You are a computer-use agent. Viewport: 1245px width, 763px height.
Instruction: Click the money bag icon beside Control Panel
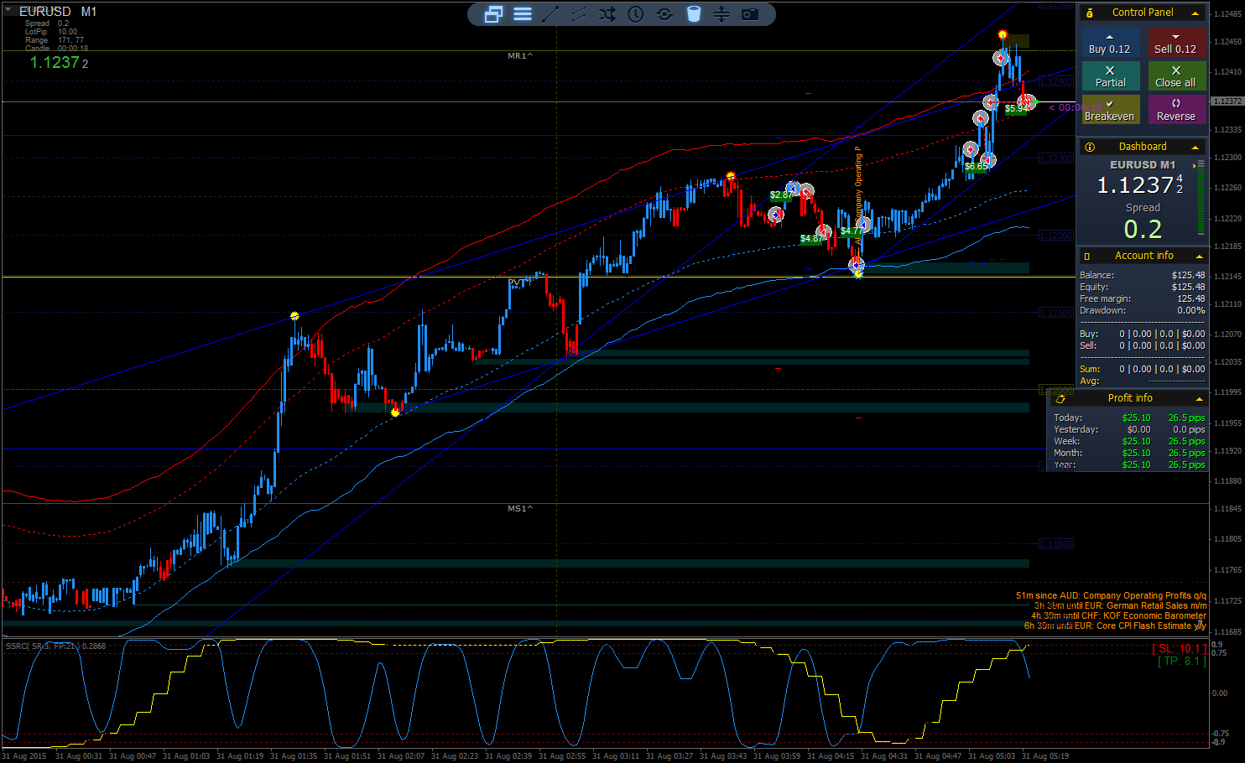click(x=1090, y=13)
